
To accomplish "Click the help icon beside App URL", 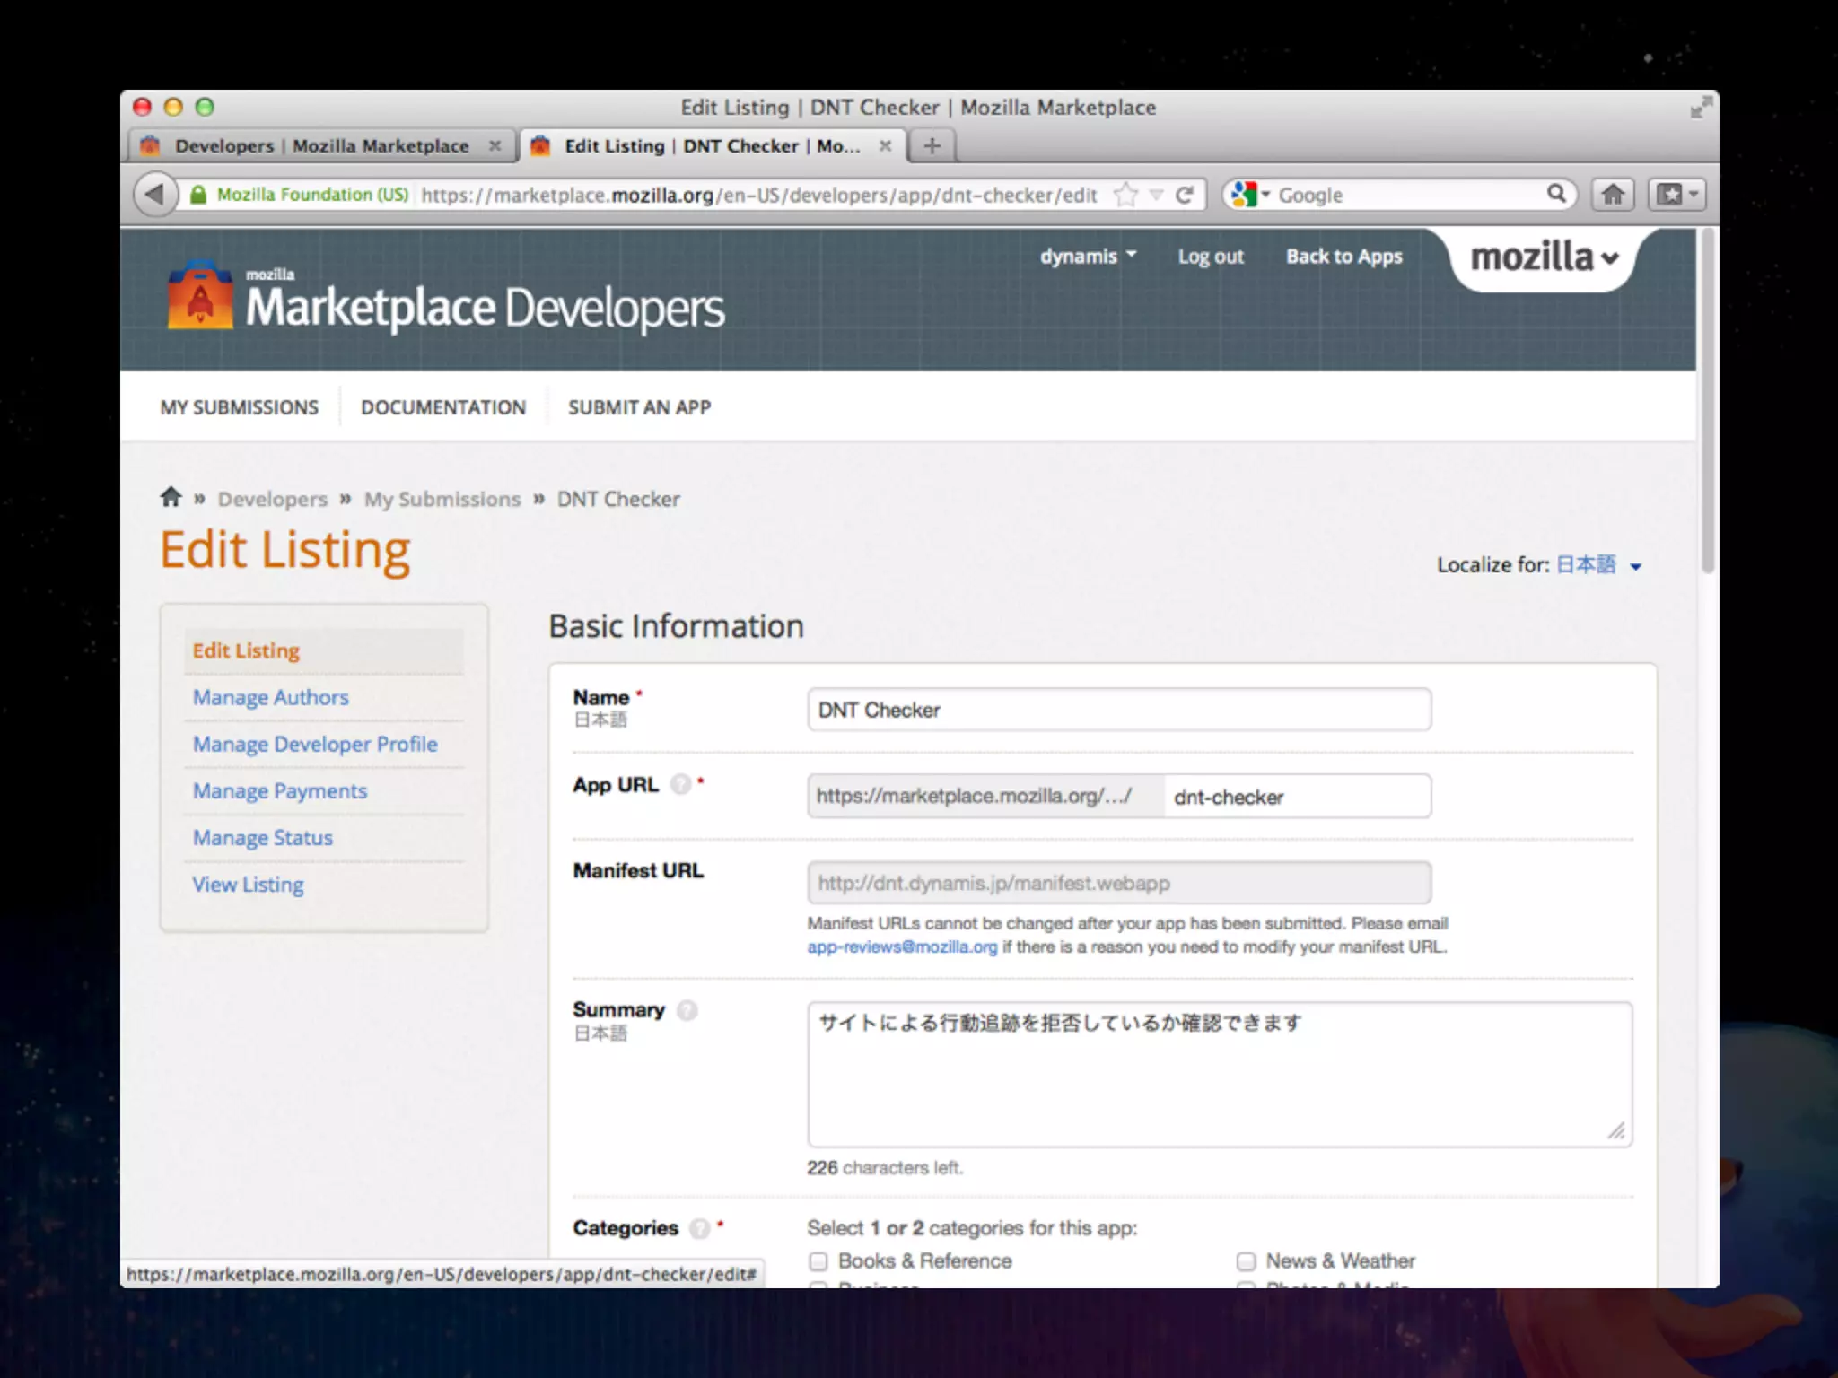I will 681,785.
